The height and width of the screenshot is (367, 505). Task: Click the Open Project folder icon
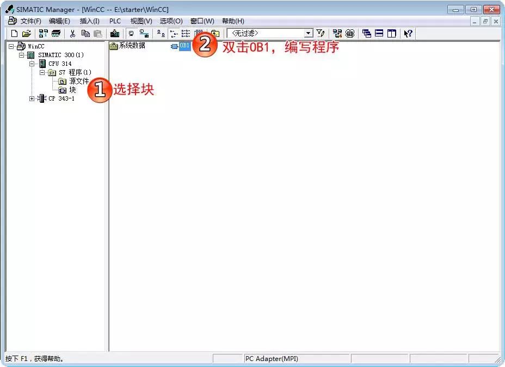pos(27,34)
